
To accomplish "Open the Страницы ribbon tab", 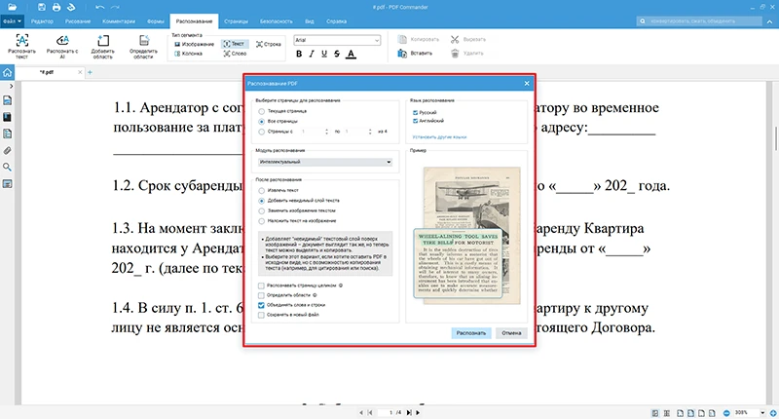I will point(236,21).
